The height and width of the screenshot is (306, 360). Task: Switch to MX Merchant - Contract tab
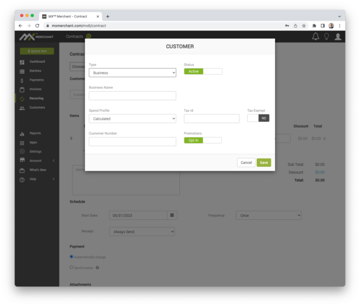point(70,16)
